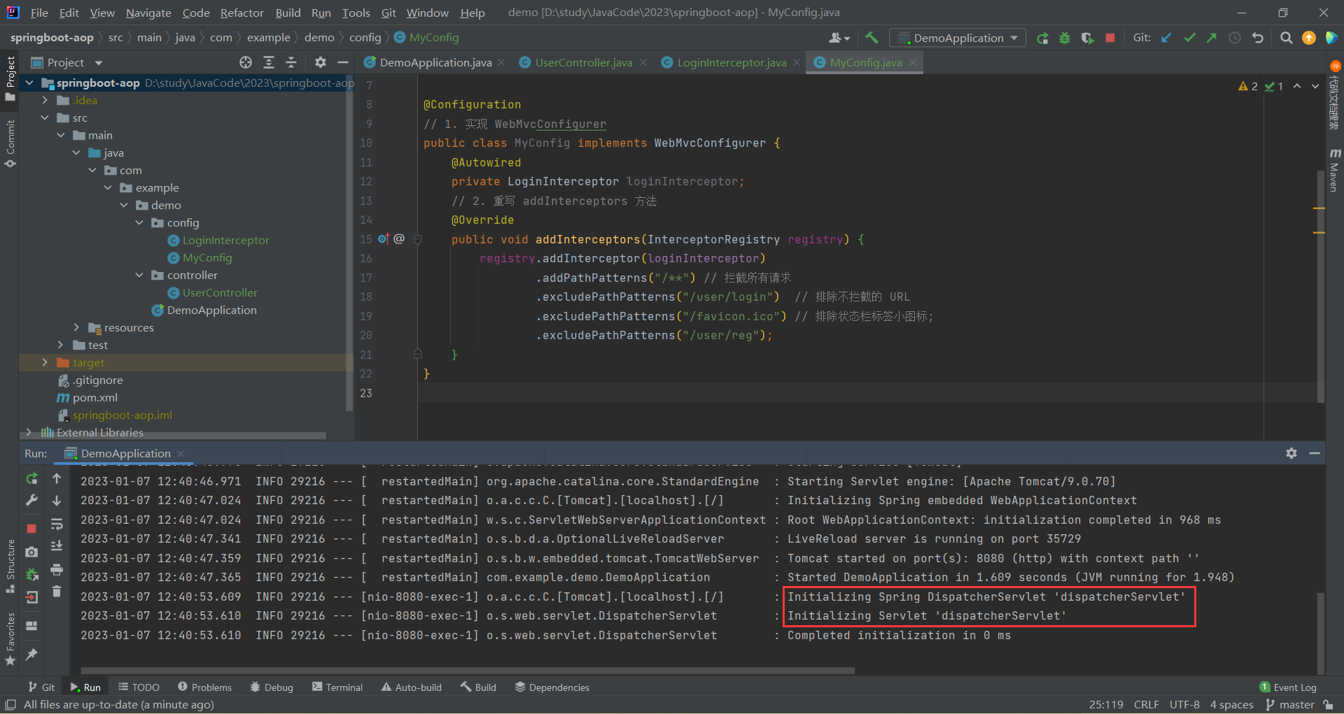Expand the resources folder

(x=76, y=327)
